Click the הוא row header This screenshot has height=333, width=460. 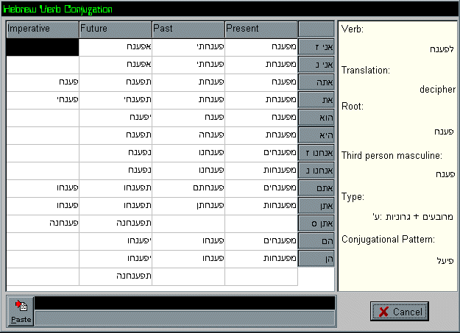pyautogui.click(x=316, y=118)
